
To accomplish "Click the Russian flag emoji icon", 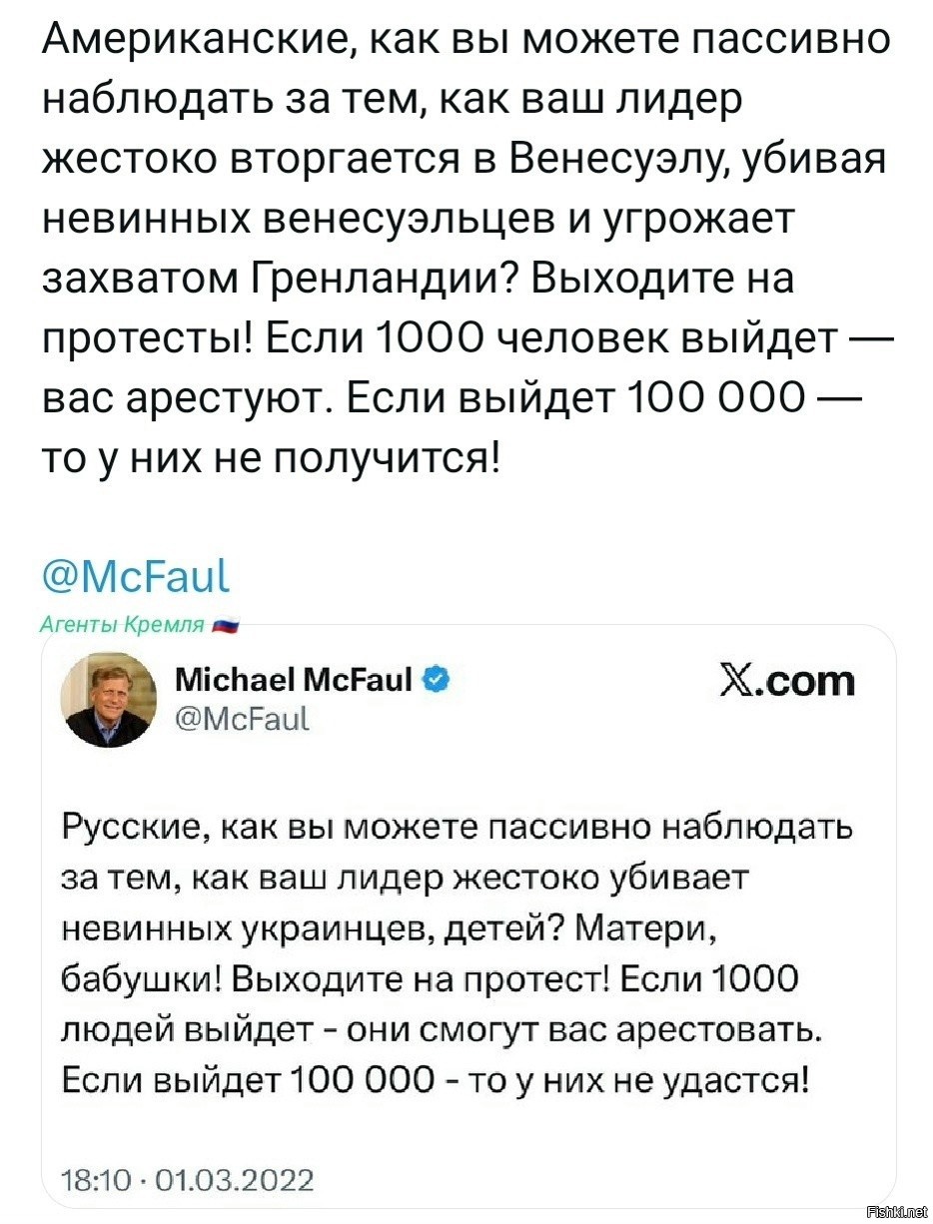I will (x=227, y=626).
